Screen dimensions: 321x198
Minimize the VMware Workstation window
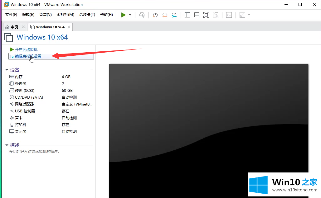[286, 4]
